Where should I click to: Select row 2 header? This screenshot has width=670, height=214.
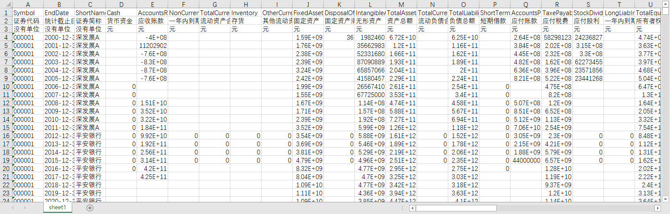click(6, 21)
